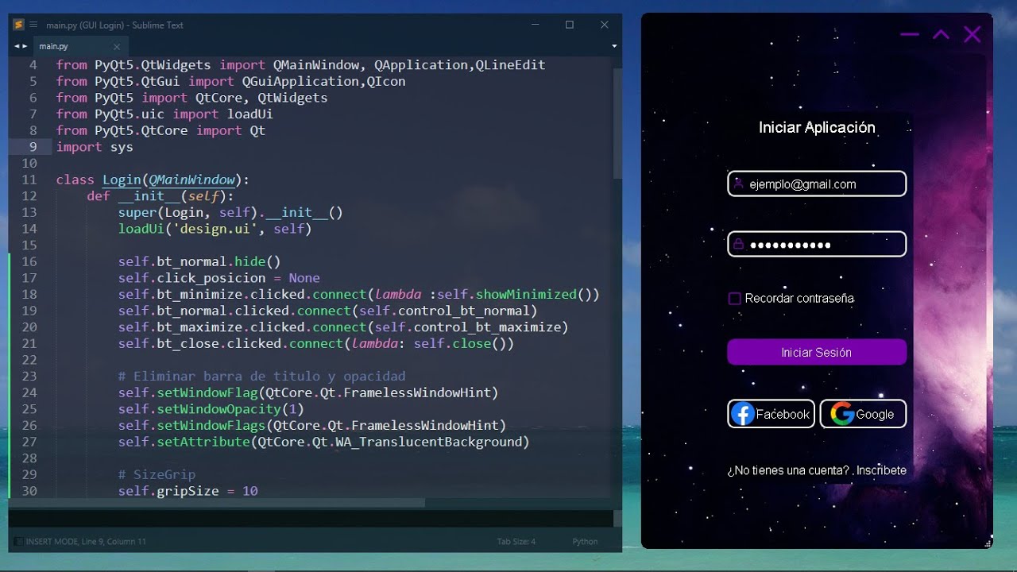Click the Iniciar Aplicación heading
Screen dimensions: 1017x572
817,127
